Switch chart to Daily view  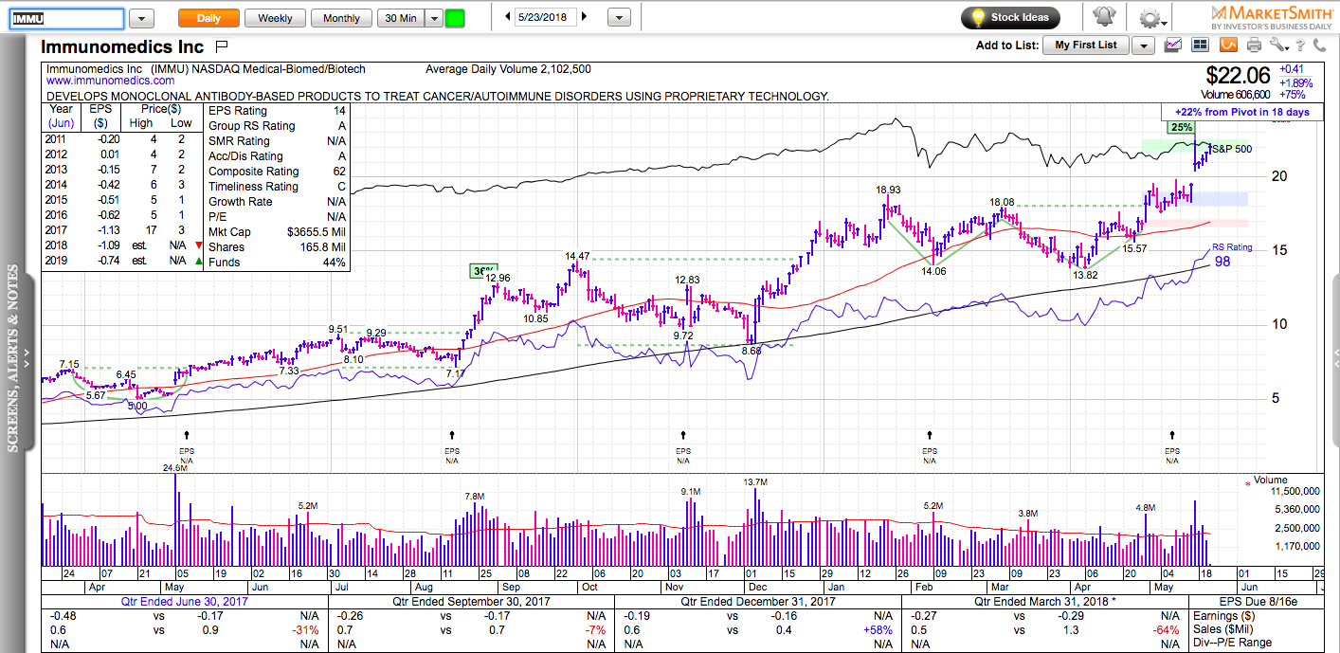tap(208, 19)
